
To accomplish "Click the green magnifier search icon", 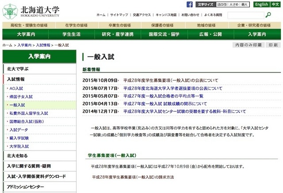I will [268, 15].
